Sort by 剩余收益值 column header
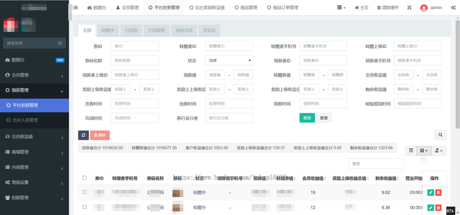460x215 pixels. pos(386,178)
